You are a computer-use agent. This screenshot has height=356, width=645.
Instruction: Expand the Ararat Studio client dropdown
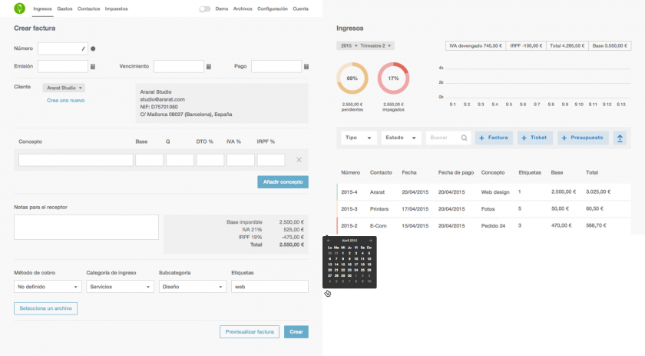pyautogui.click(x=64, y=88)
